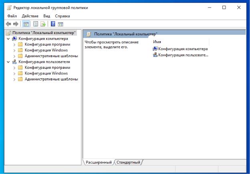
Task: Click the title bar app icon
Action: click(x=9, y=8)
